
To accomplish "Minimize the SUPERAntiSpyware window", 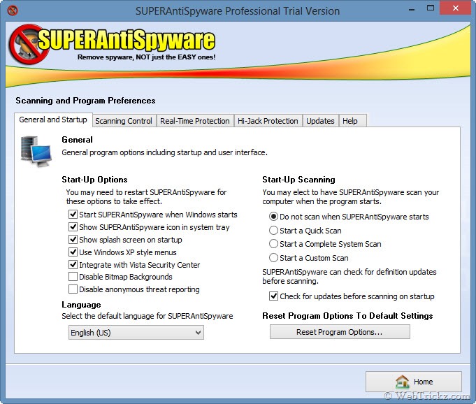I will coord(412,9).
